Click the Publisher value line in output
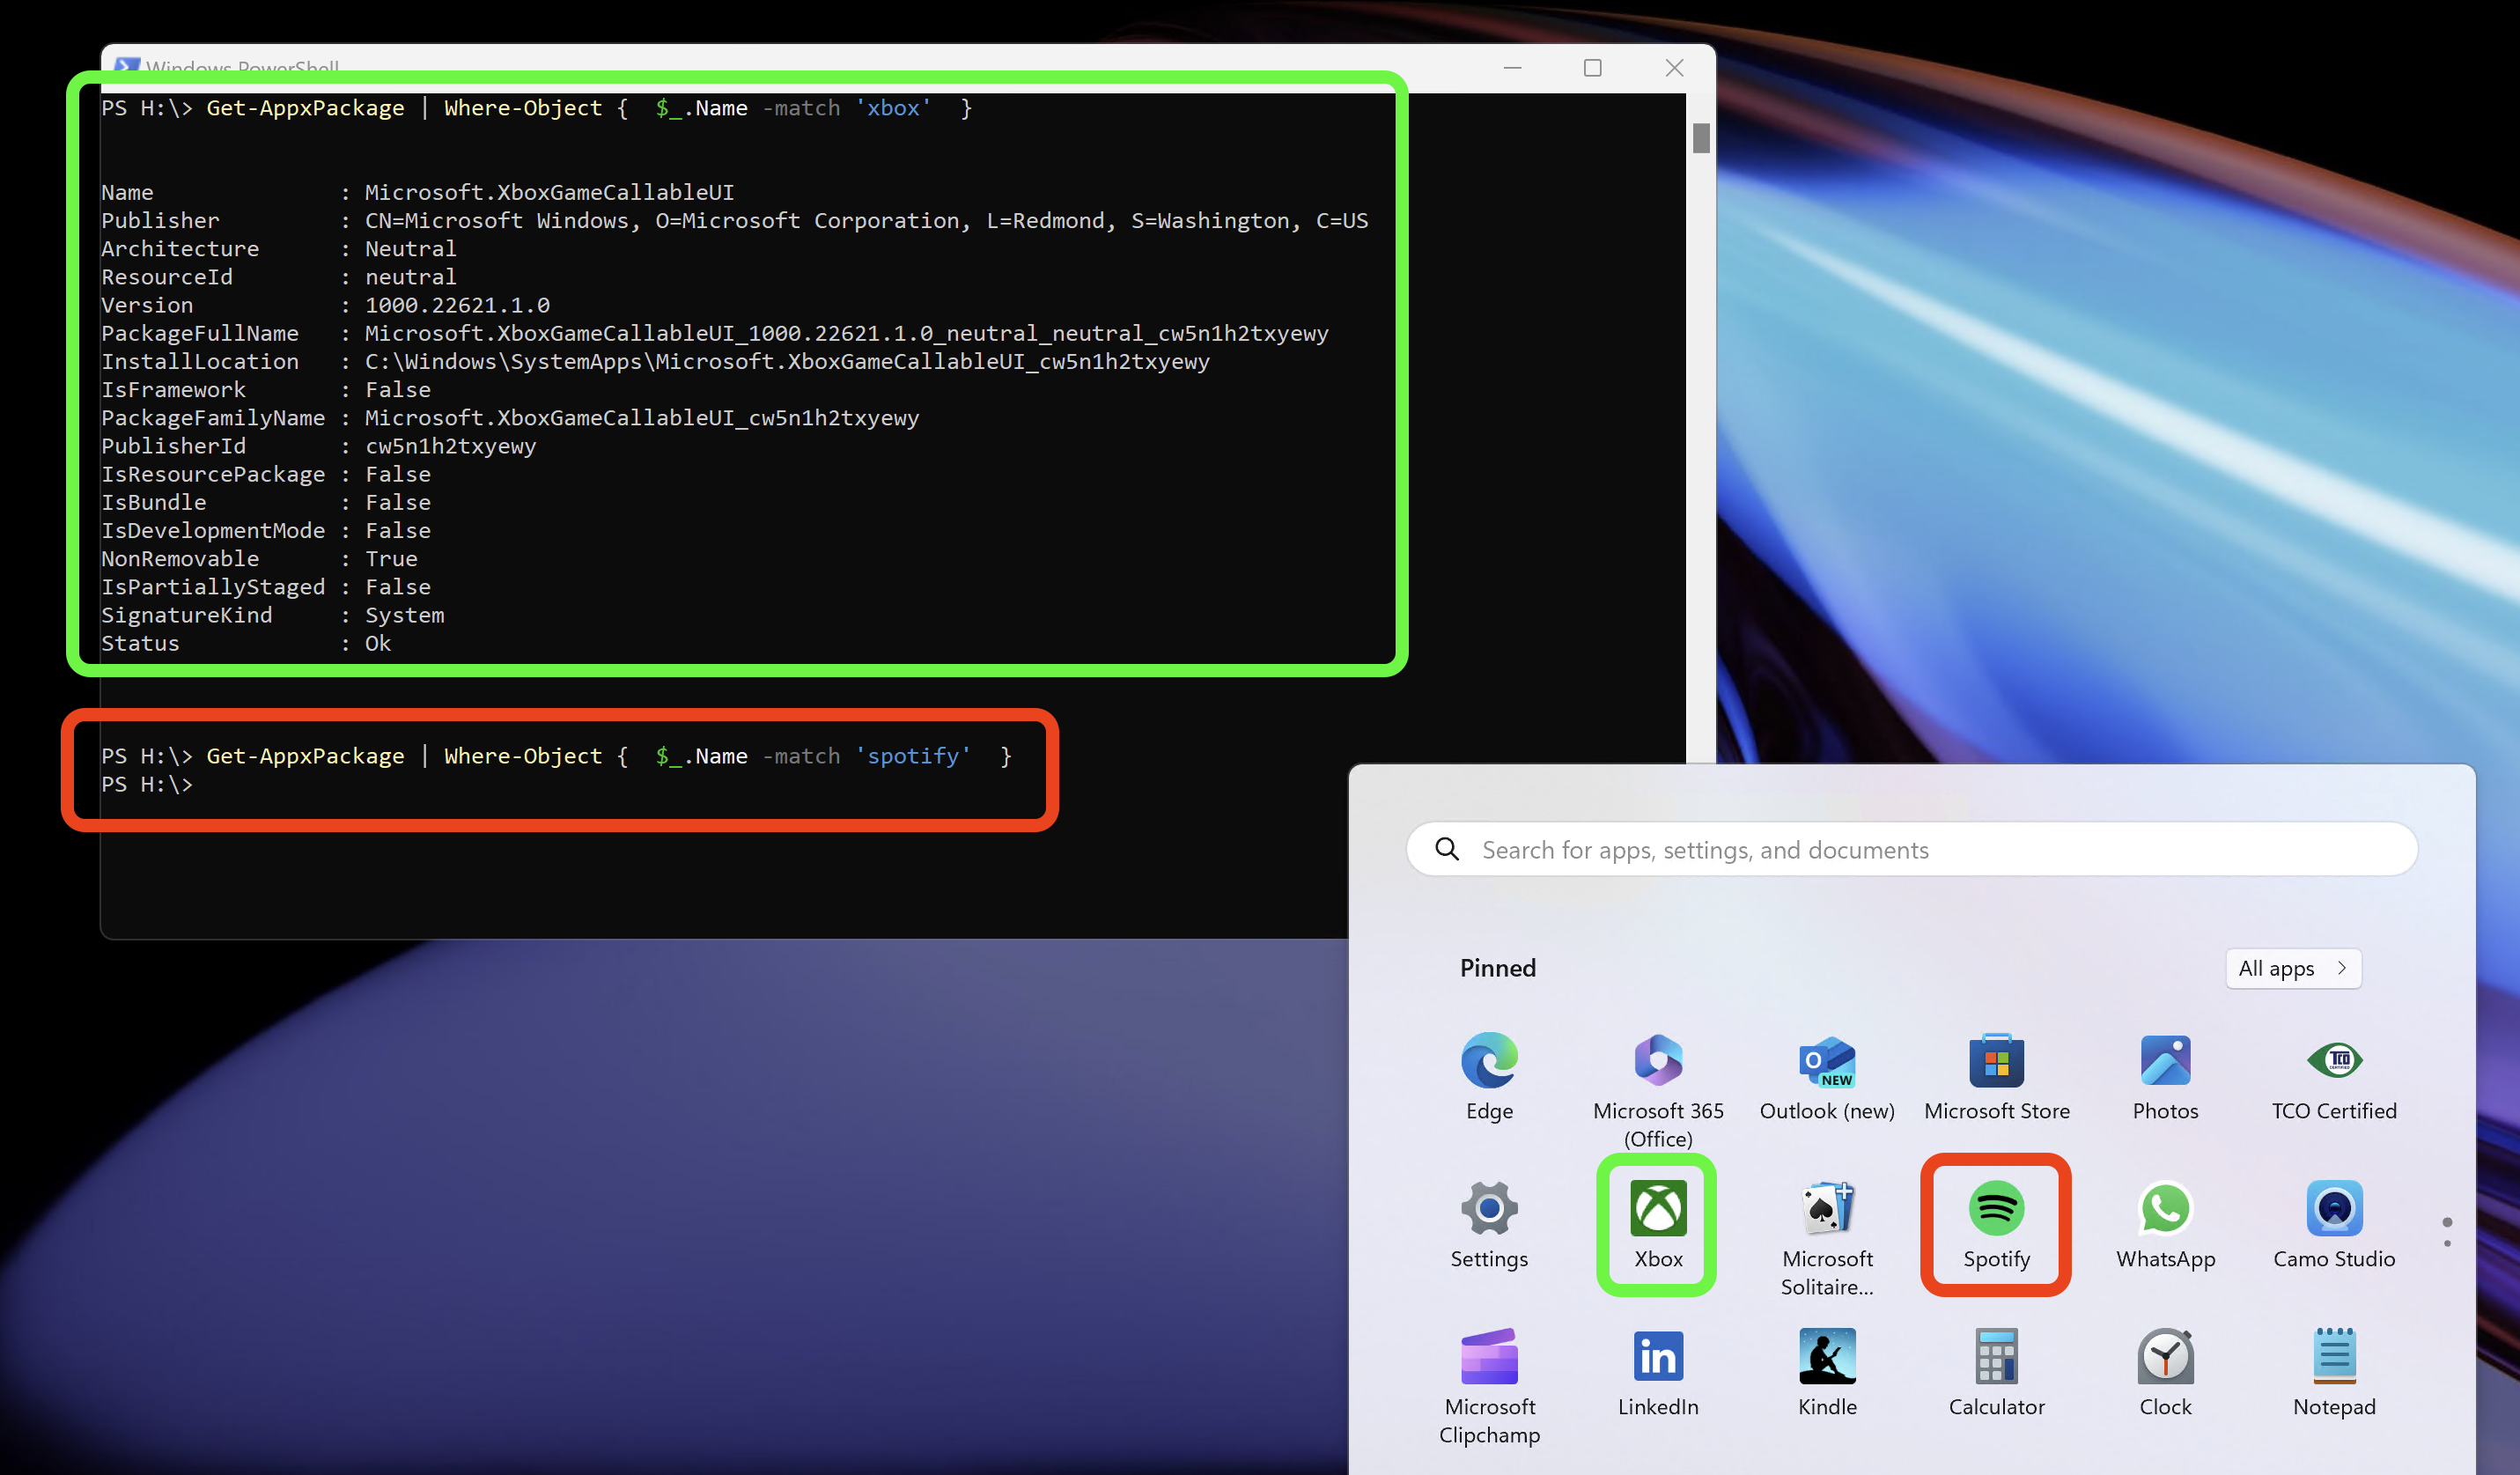This screenshot has width=2520, height=1475. coord(866,220)
